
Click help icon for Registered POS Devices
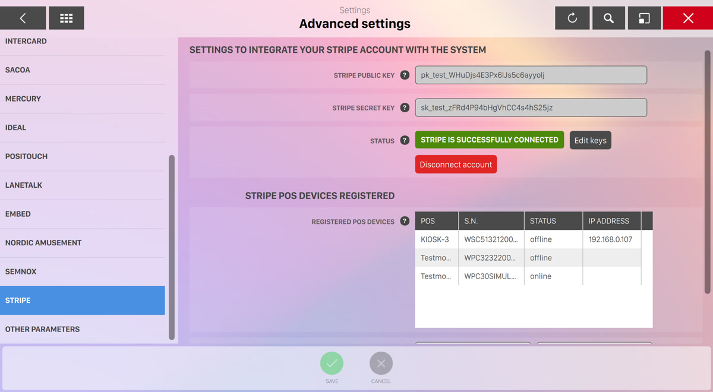(405, 222)
